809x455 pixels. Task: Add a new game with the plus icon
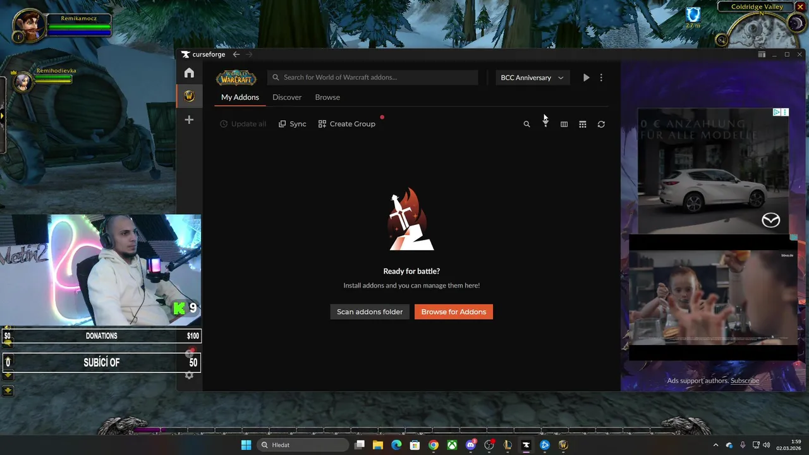coord(189,119)
